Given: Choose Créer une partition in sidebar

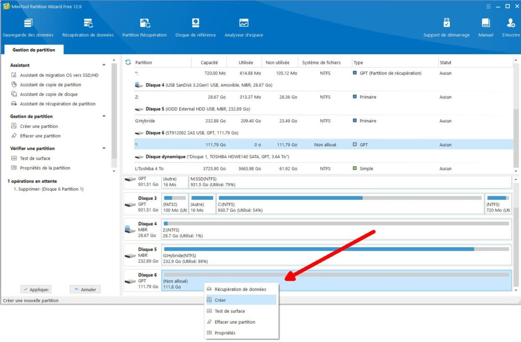Looking at the screenshot, I should [35, 126].
